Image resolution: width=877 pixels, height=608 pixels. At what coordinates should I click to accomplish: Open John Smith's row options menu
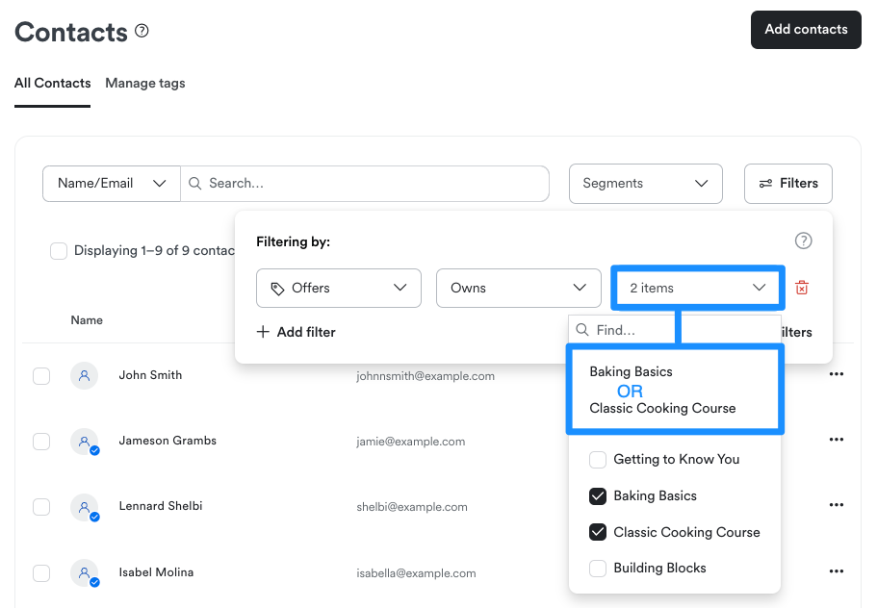pos(837,374)
